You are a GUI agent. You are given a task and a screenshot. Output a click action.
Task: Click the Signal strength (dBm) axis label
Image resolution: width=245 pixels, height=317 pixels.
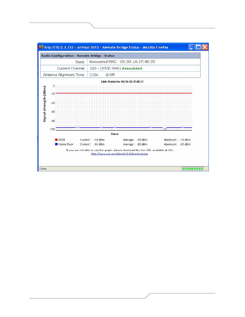(44, 104)
